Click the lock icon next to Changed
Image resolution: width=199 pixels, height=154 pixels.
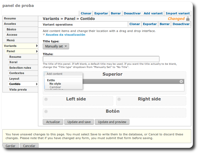pos(188,19)
